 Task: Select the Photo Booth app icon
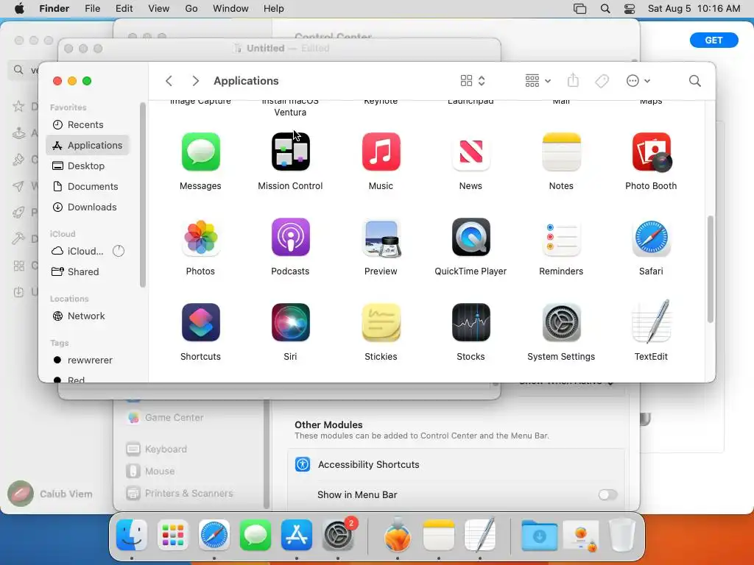tap(651, 152)
